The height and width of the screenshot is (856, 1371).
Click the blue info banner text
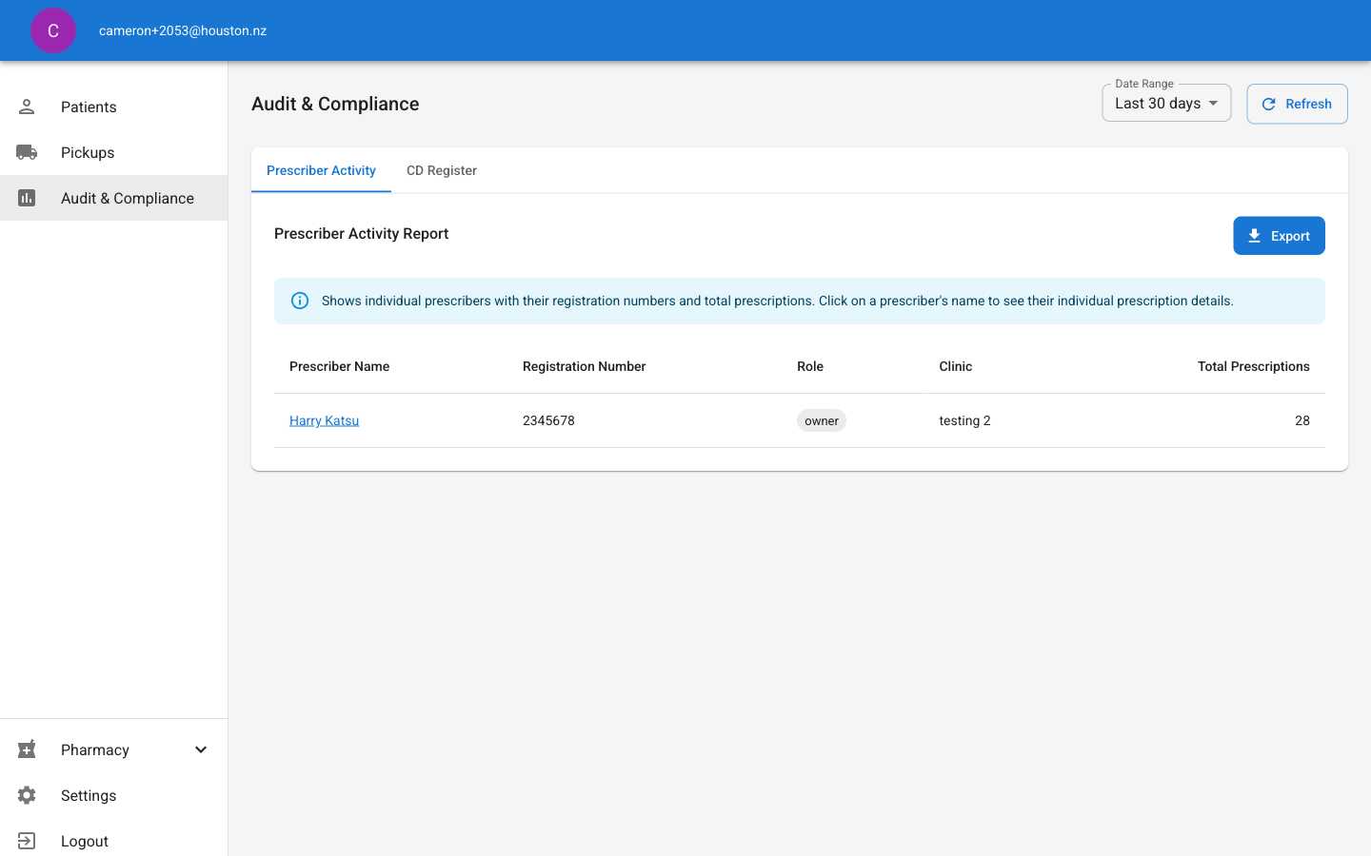(x=777, y=301)
